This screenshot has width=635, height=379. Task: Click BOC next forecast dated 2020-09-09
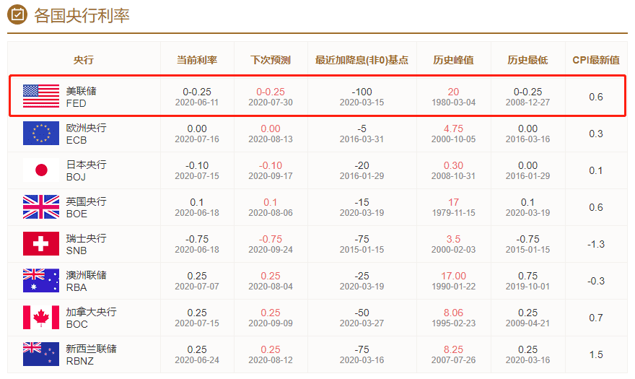[271, 318]
